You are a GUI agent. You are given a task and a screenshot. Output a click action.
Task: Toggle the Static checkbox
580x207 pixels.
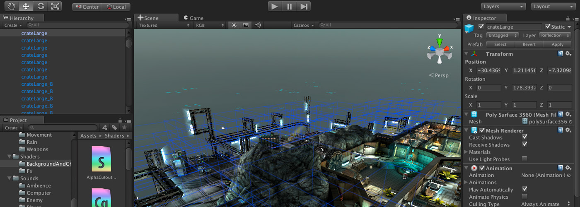[x=548, y=26]
